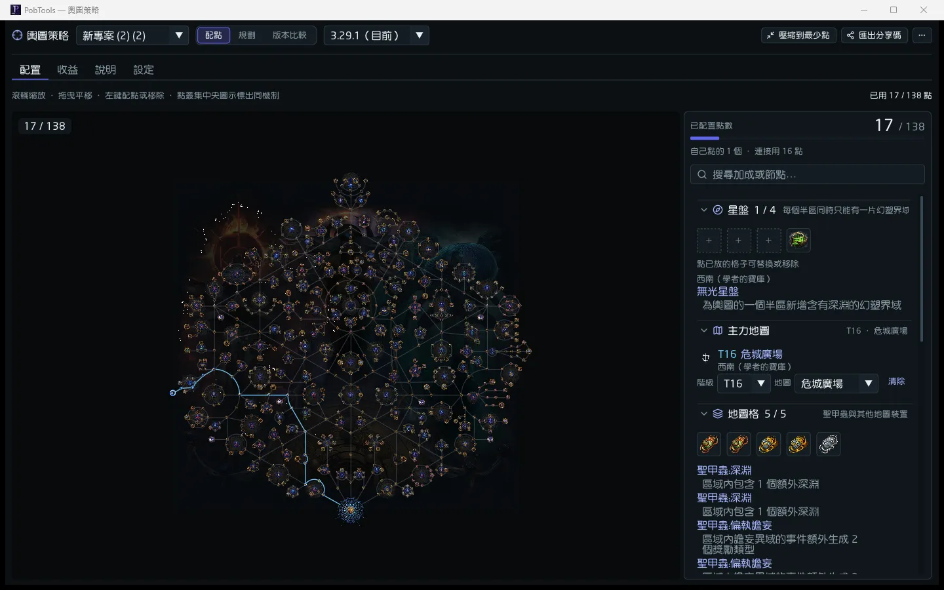
Task: Click the glowing atlas start node at bottom
Action: click(x=351, y=509)
